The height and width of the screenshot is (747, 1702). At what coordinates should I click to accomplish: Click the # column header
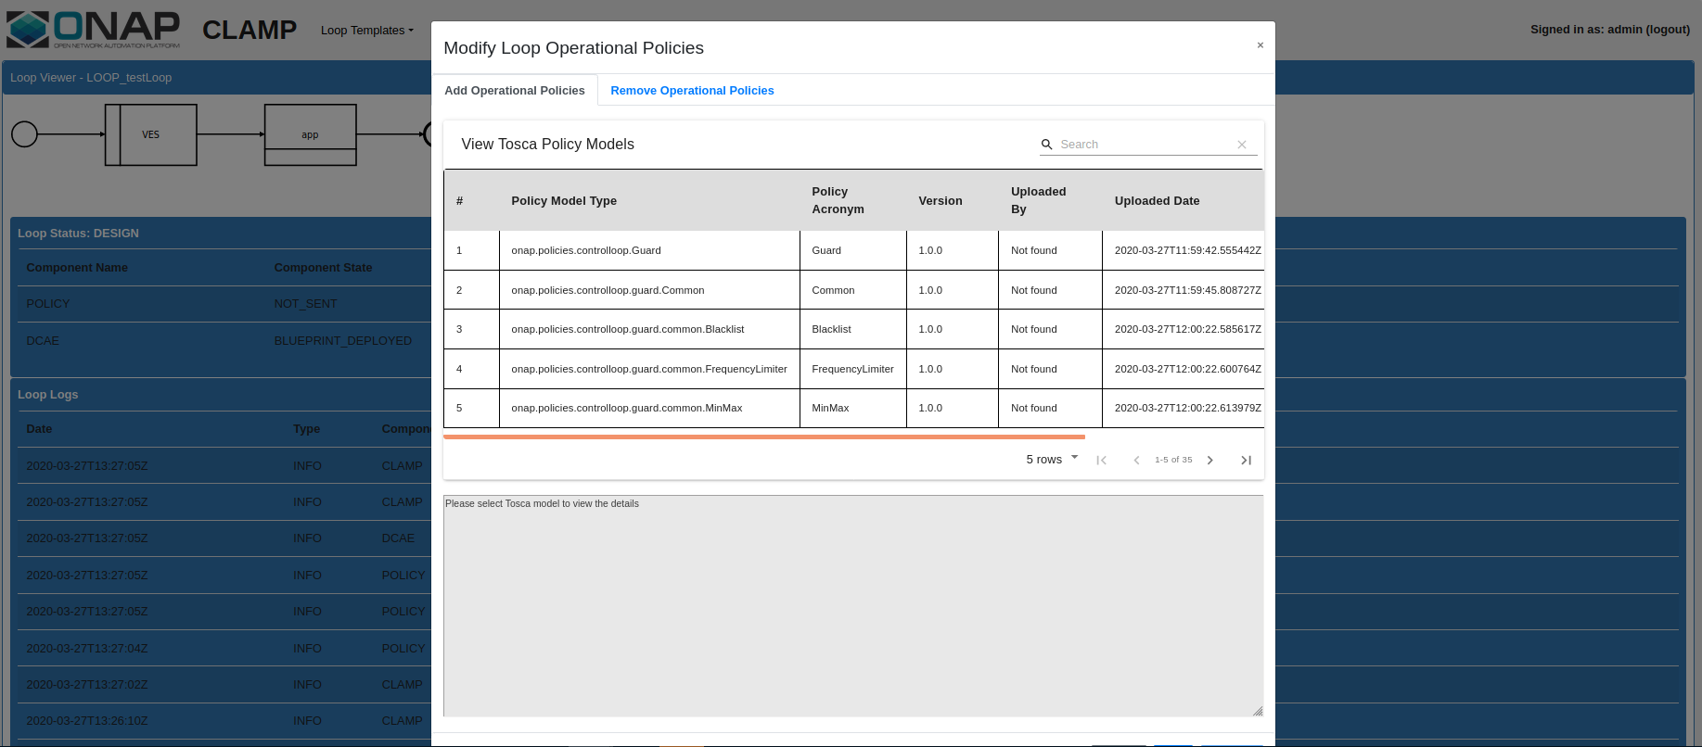coord(459,200)
